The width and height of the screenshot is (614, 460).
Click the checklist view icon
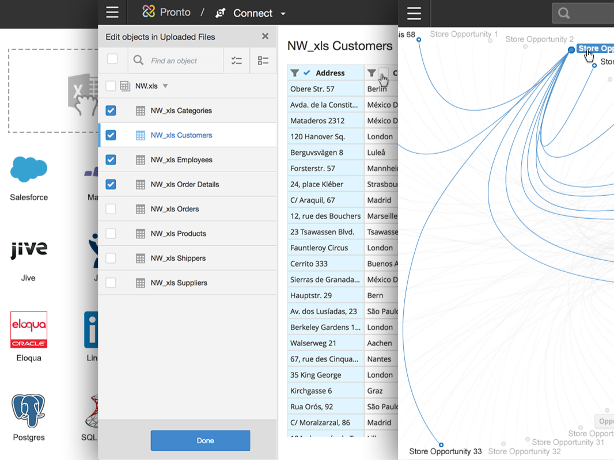click(x=237, y=60)
